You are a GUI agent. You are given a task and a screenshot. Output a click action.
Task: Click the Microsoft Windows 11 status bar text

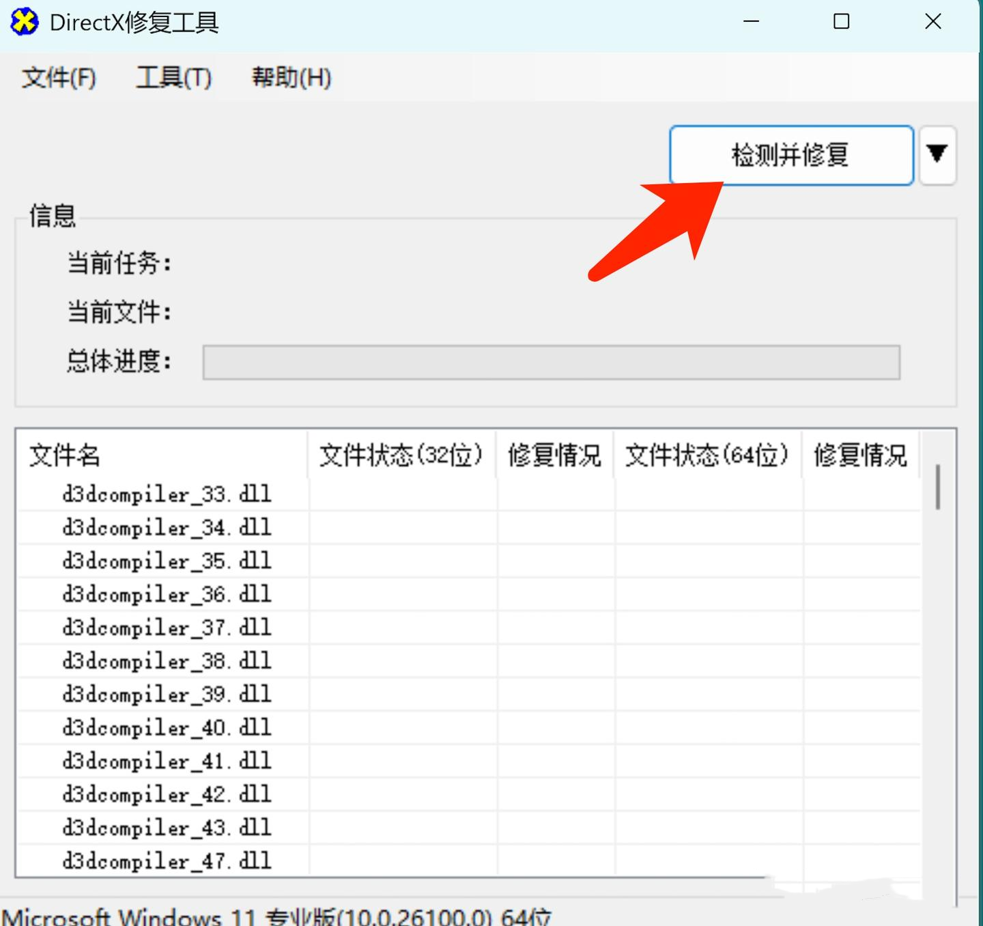(276, 916)
